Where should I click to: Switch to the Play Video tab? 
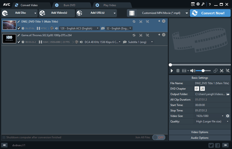pos(110,5)
